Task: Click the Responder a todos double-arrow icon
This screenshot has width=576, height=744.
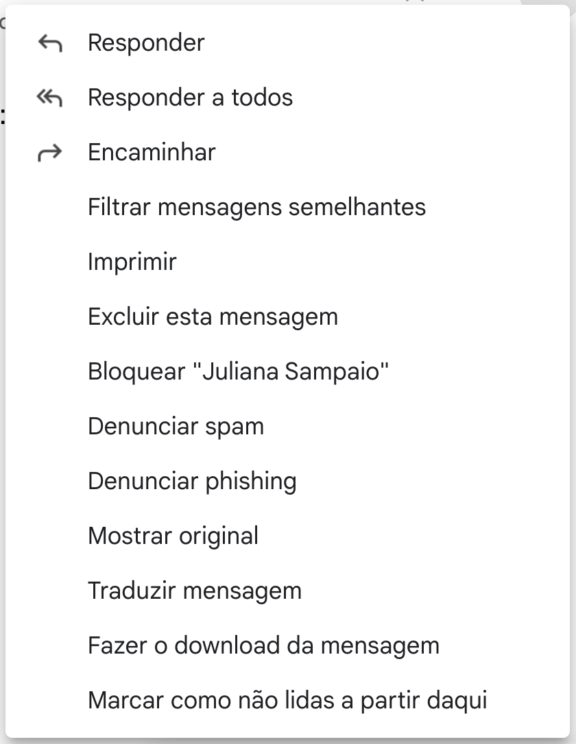Action: [49, 97]
